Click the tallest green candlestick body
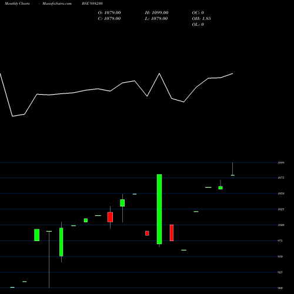Viewport: 294px width, 294px height. [x=159, y=209]
